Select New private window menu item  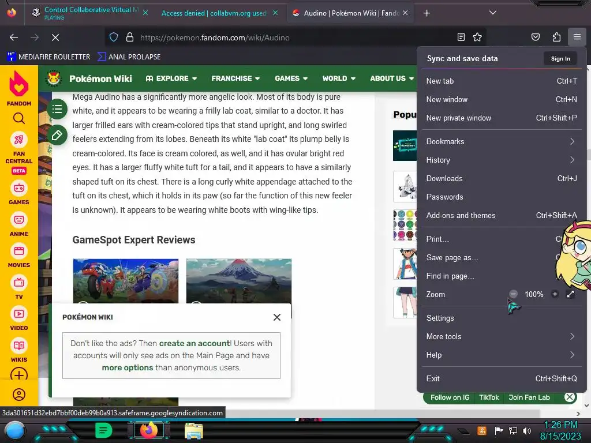pyautogui.click(x=500, y=118)
